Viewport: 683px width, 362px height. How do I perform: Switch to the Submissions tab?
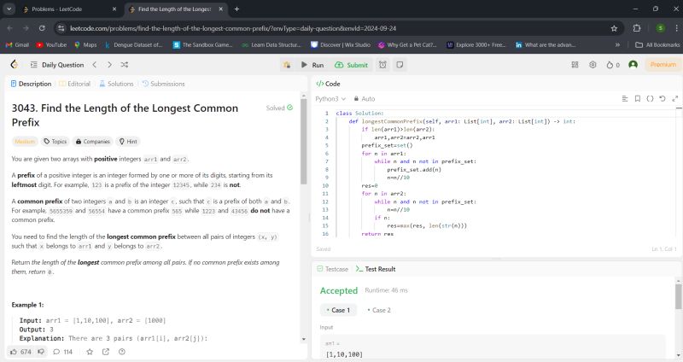point(163,84)
